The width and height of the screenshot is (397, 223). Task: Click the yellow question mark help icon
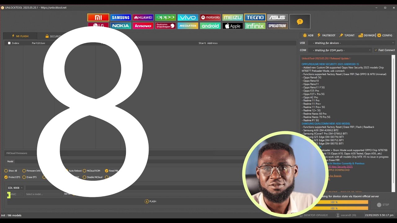pos(300,22)
